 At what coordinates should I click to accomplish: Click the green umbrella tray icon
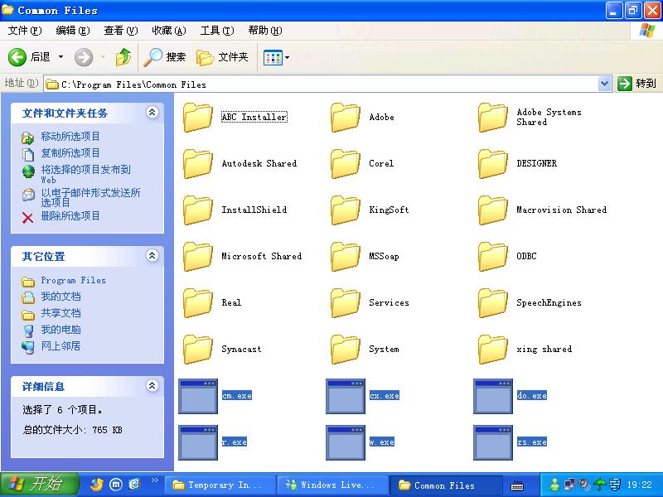coord(599,485)
